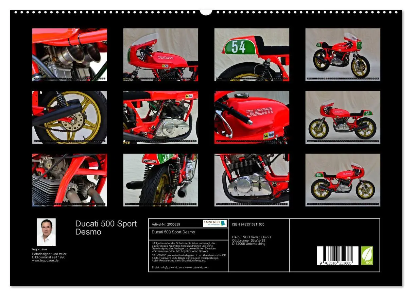Open the polished crankcase cover engine photo
412x296 pixels.
[x=252, y=180]
